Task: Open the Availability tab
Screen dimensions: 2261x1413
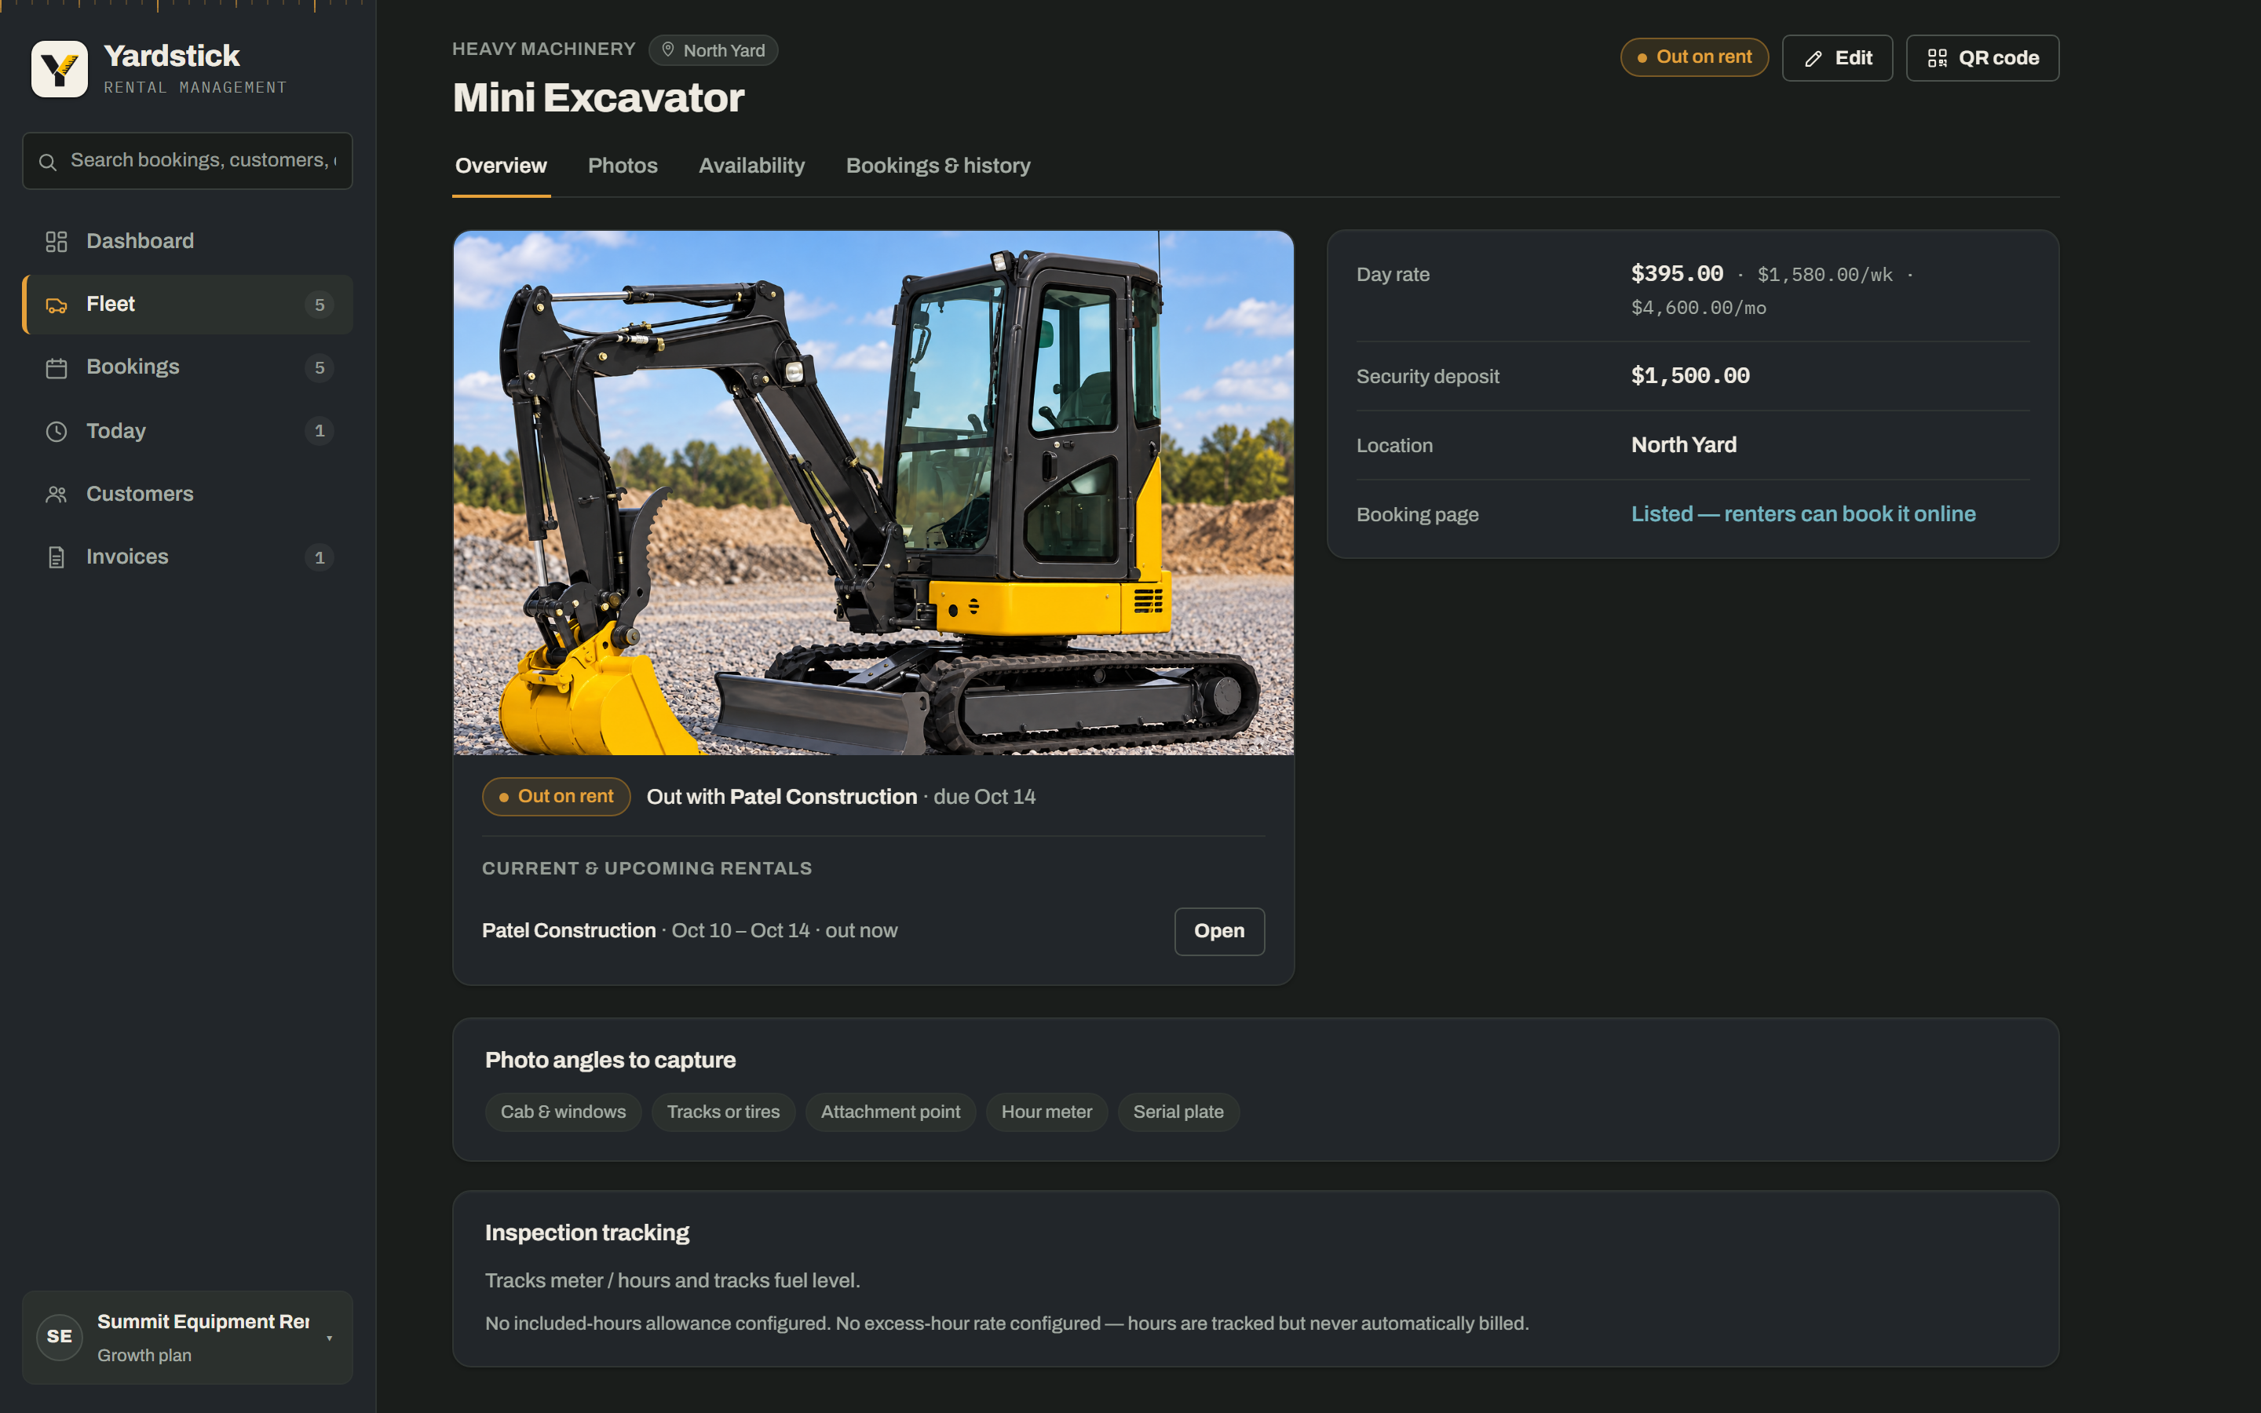Action: [751, 166]
